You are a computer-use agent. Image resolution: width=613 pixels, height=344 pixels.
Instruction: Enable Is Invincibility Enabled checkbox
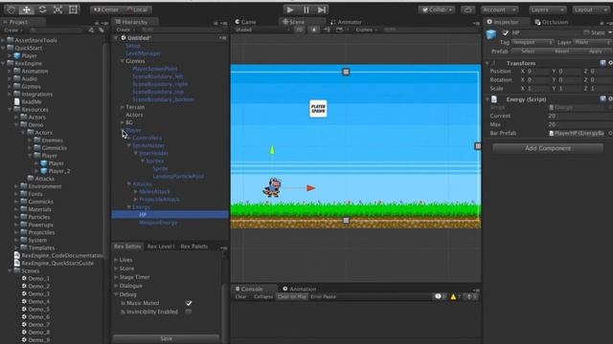pyautogui.click(x=189, y=312)
